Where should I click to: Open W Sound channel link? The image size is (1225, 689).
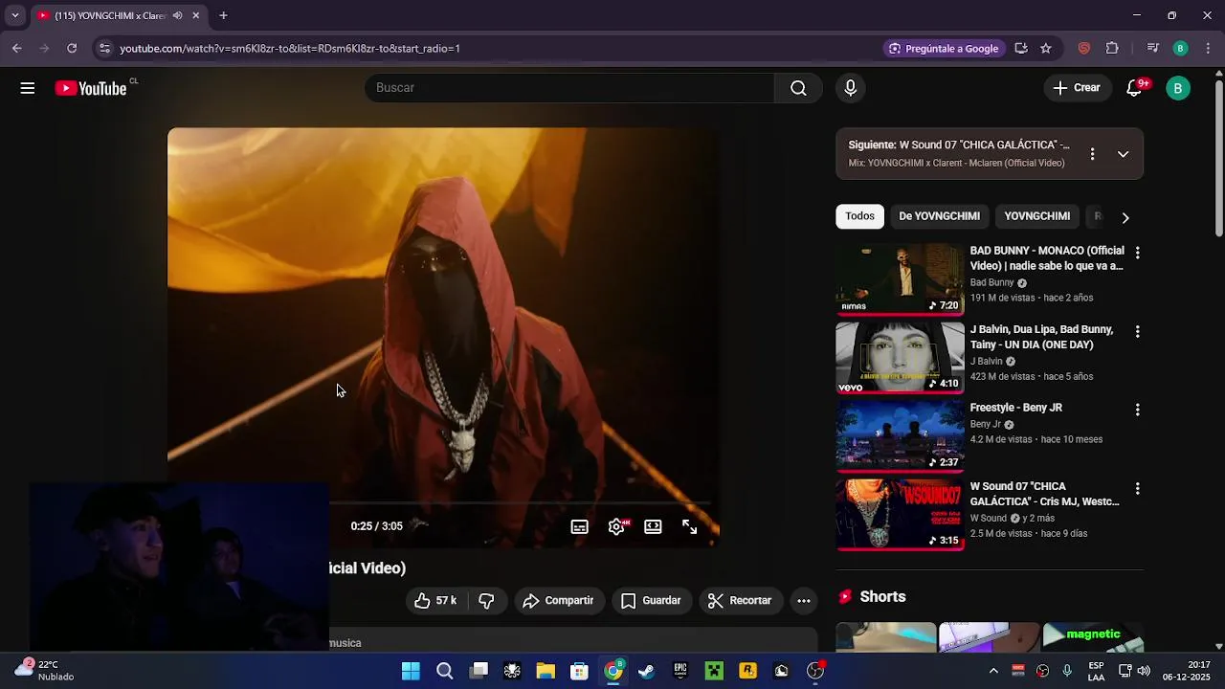tap(989, 519)
